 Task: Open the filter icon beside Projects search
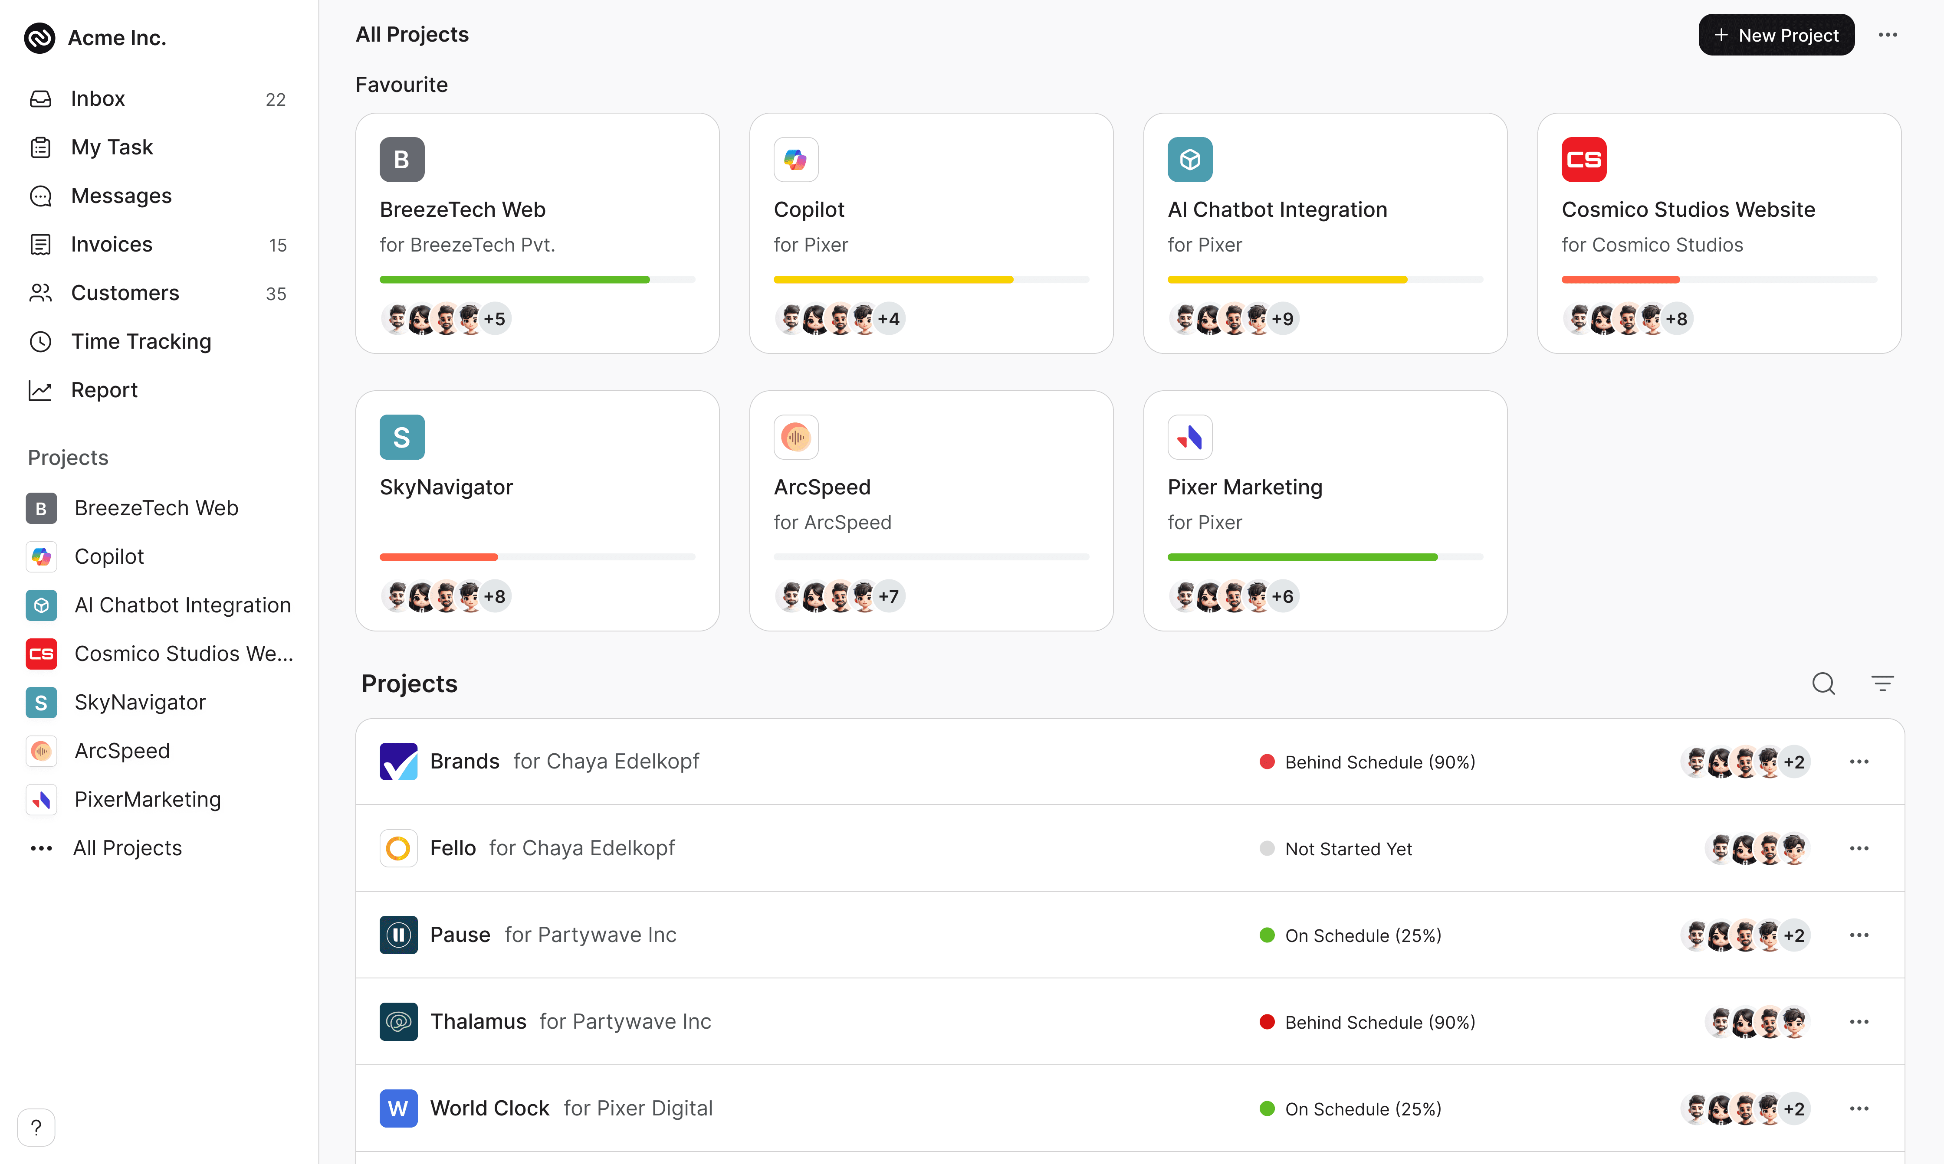[1882, 684]
